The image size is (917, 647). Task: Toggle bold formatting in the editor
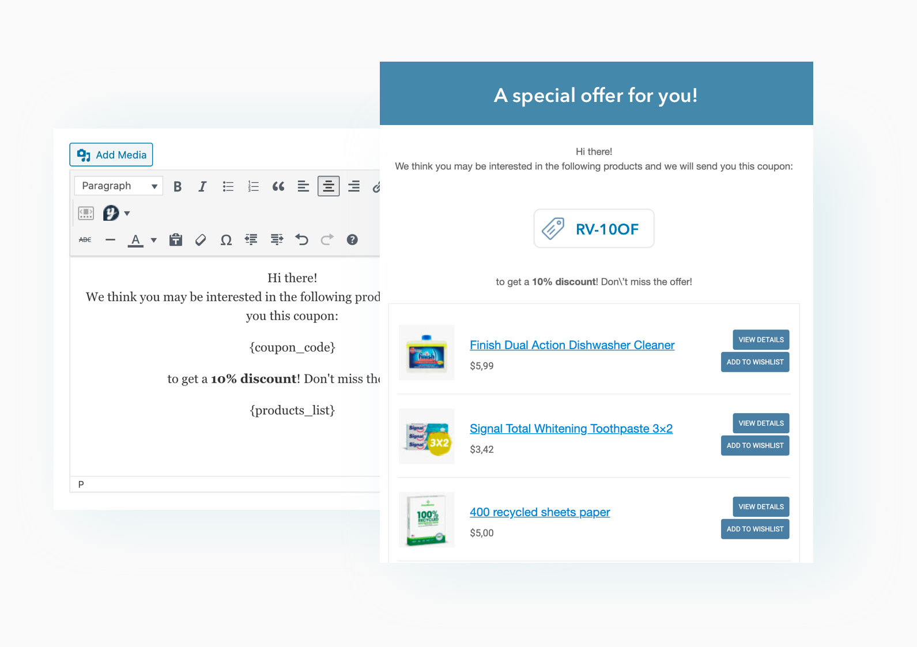(x=178, y=187)
